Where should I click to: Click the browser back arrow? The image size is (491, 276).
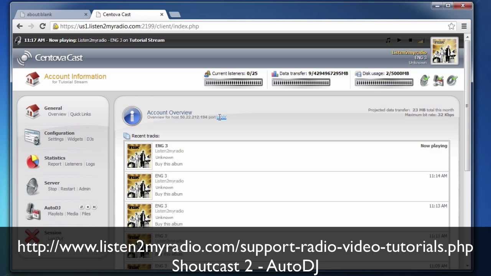tap(20, 26)
